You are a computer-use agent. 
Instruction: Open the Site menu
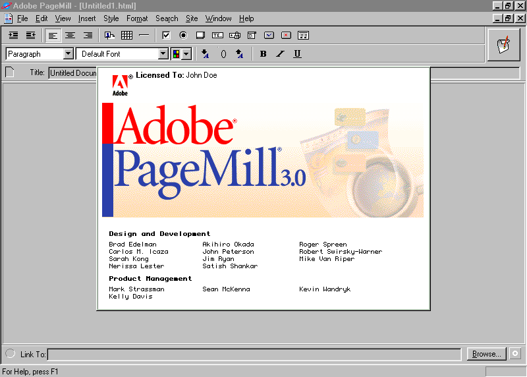192,18
